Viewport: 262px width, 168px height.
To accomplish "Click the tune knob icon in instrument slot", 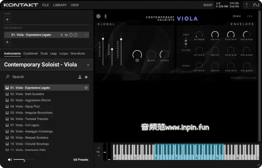I will coord(71,35).
